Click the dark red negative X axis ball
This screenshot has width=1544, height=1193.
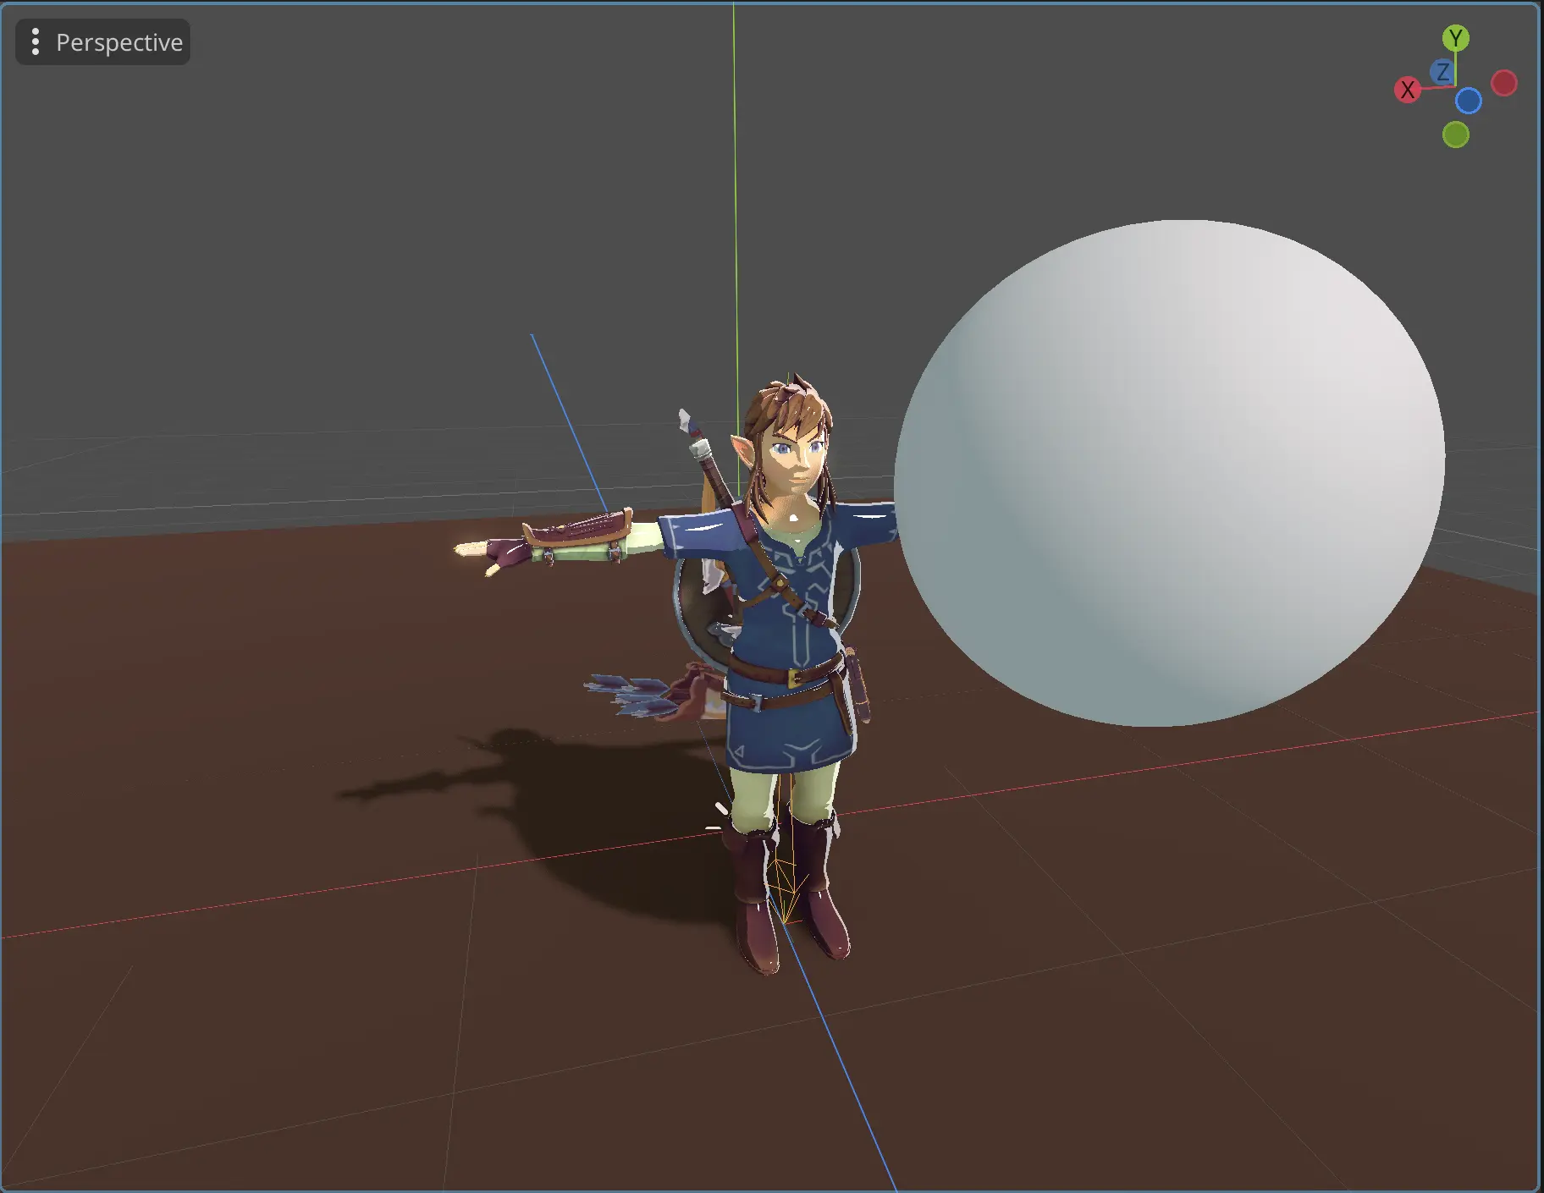tap(1505, 83)
